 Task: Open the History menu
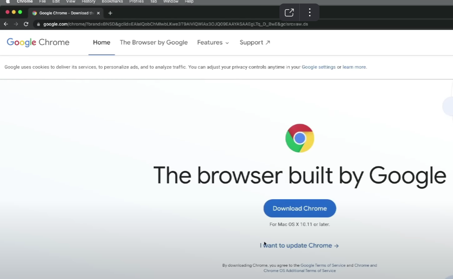(89, 1)
